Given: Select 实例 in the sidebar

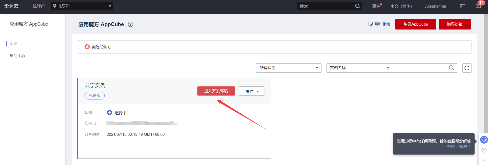Looking at the screenshot, I should [13, 43].
